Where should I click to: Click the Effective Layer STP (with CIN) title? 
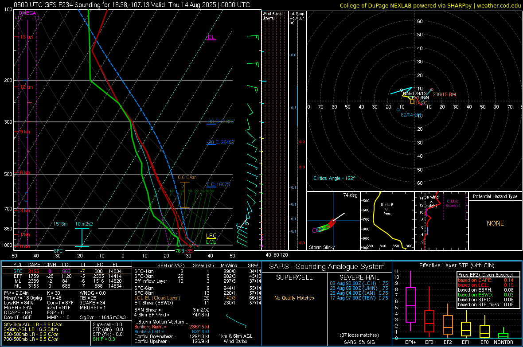pos(457,265)
